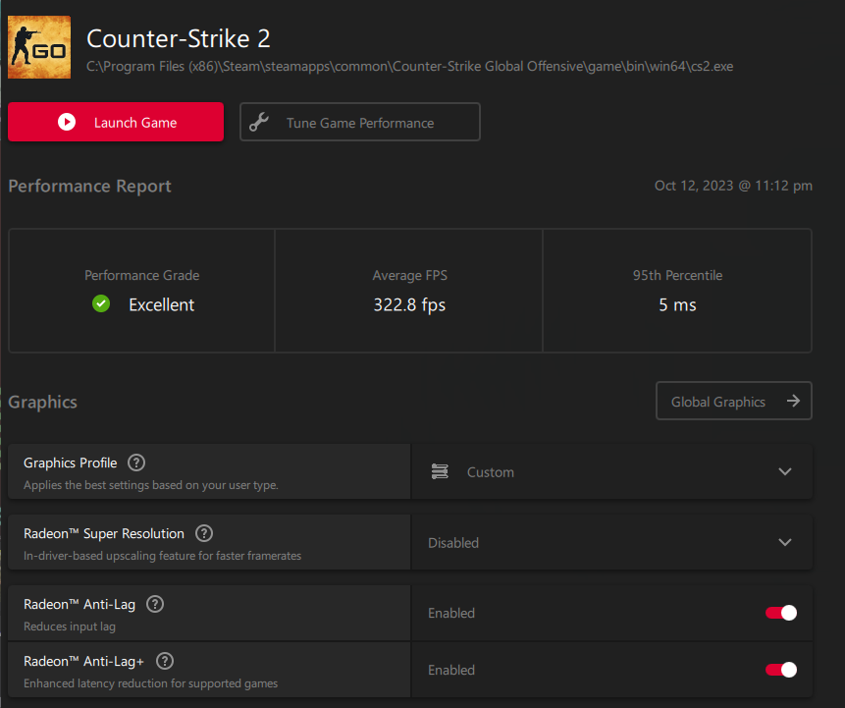Viewport: 845px width, 708px height.
Task: Open help icon for Graphics Profile
Action: tap(136, 463)
